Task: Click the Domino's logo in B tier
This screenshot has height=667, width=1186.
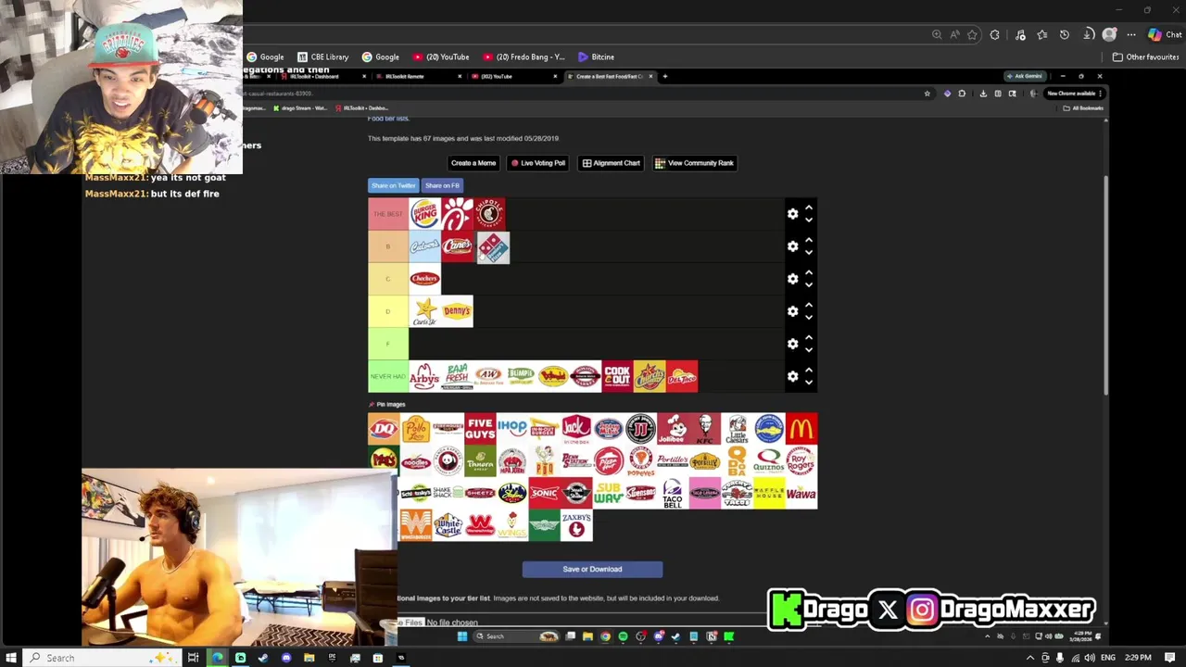Action: coord(493,247)
